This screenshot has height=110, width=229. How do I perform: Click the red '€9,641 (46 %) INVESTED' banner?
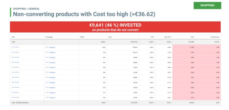point(115,27)
